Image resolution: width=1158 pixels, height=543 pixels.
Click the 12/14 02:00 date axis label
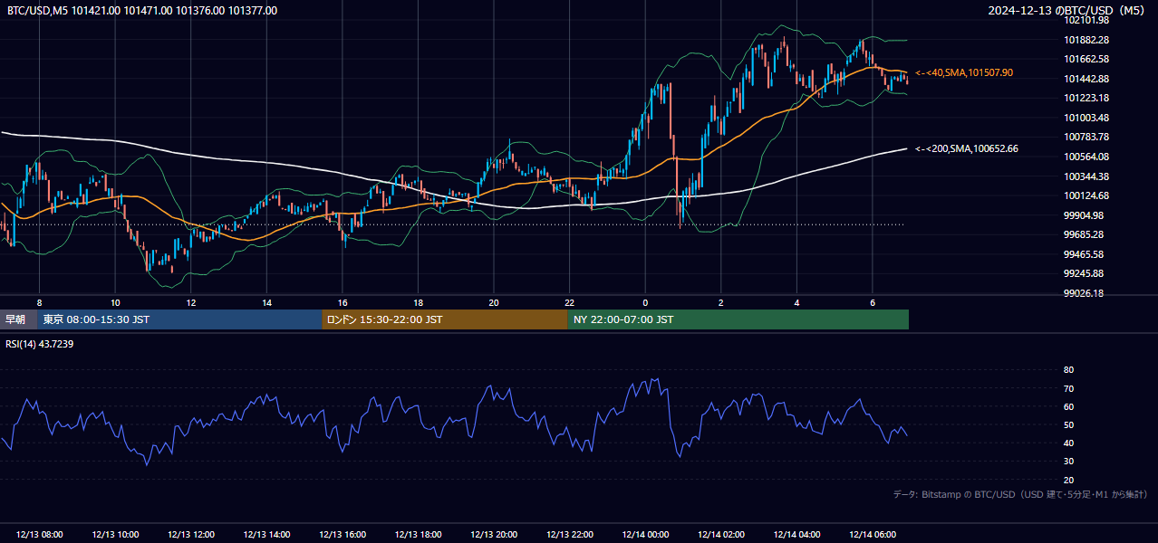721,535
